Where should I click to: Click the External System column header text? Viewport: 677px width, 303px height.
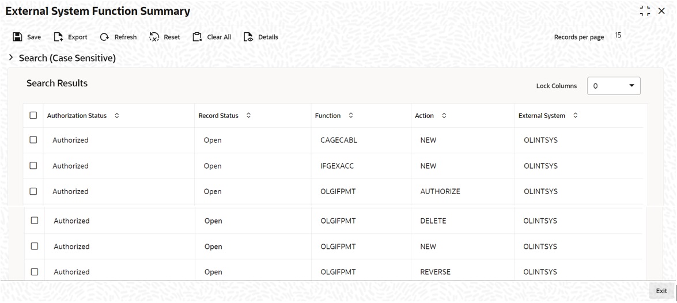point(542,116)
